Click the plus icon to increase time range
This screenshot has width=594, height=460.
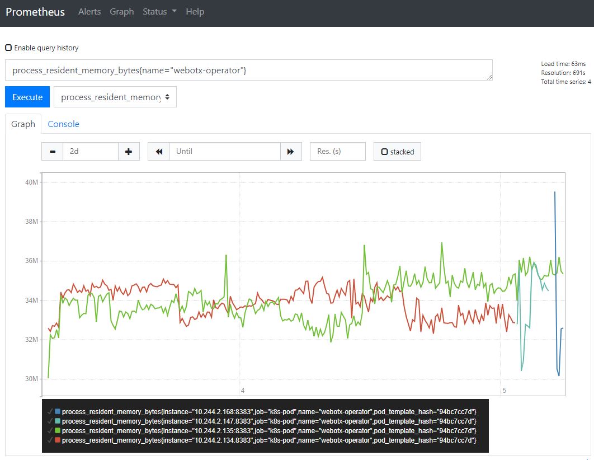(129, 152)
